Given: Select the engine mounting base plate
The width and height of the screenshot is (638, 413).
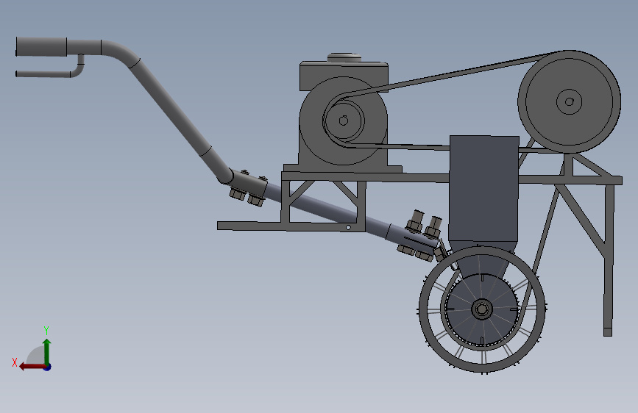Looking at the screenshot, I should point(343,168).
